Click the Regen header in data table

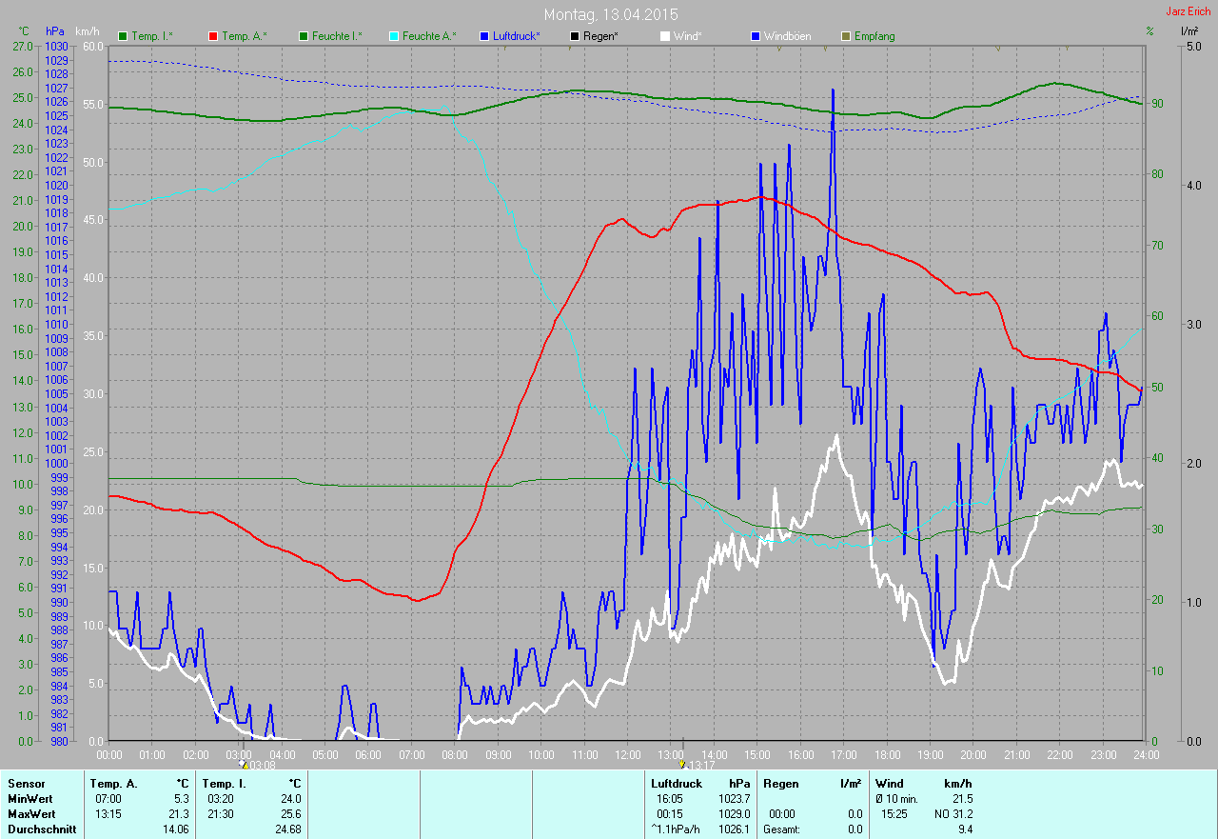pos(782,784)
